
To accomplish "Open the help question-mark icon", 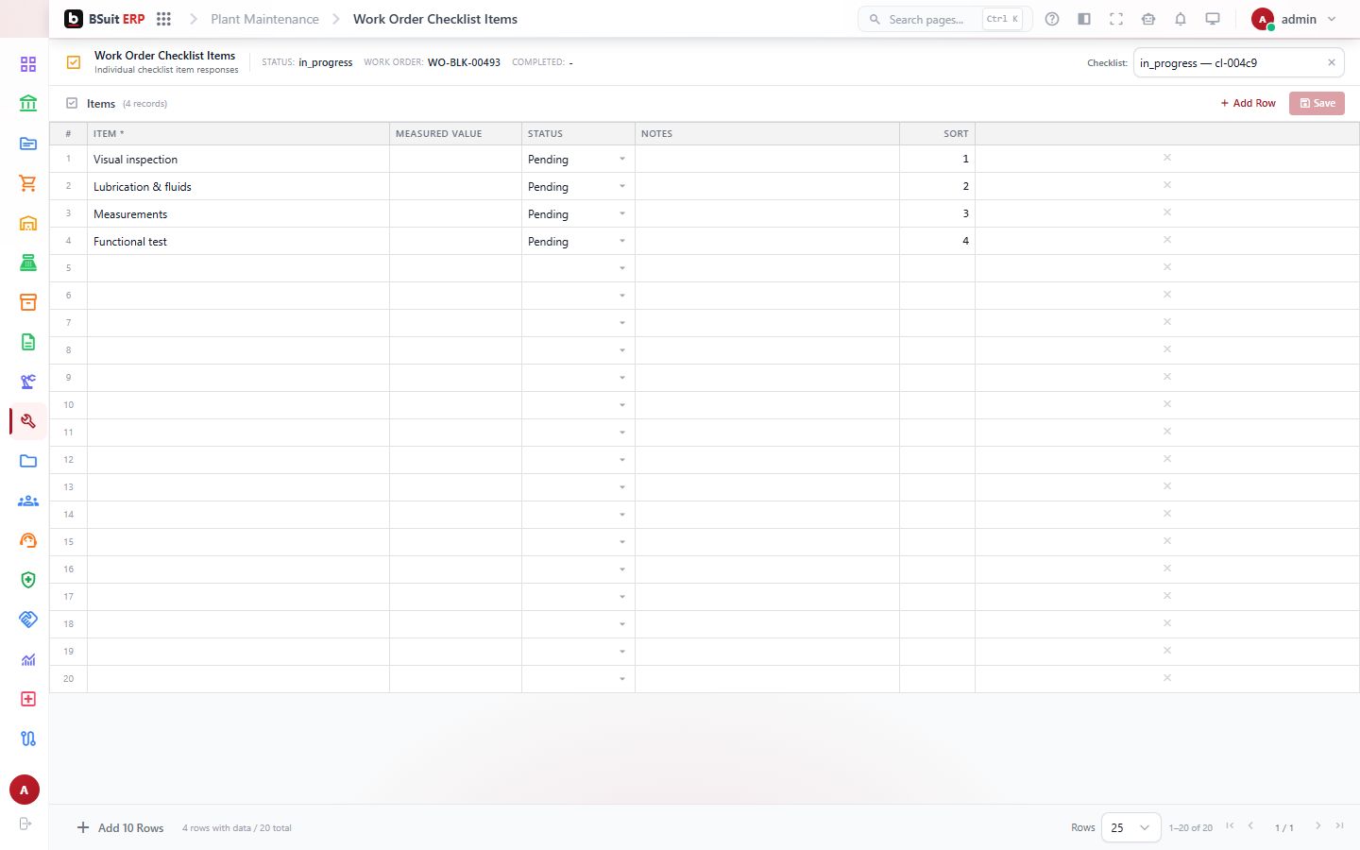I will (x=1052, y=19).
